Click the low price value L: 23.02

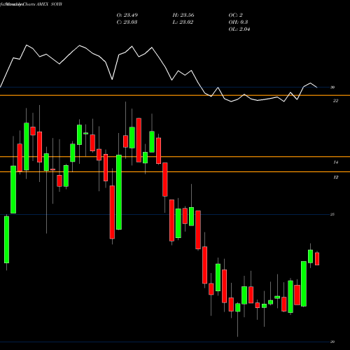[x=183, y=22]
